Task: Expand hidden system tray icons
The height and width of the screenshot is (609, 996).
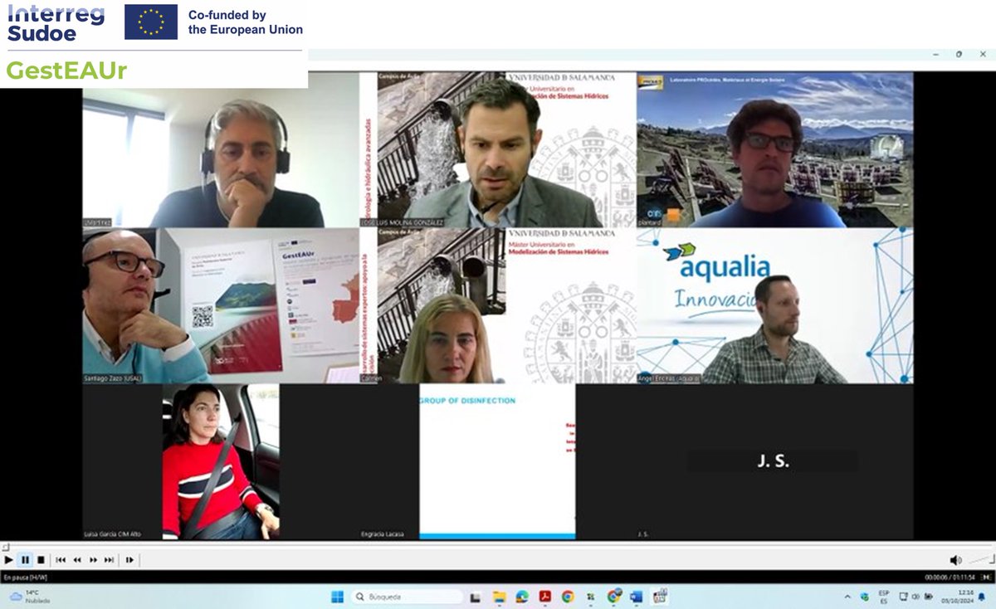Action: point(847,596)
